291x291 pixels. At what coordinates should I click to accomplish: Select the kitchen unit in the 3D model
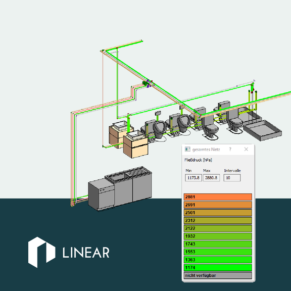click(120, 188)
